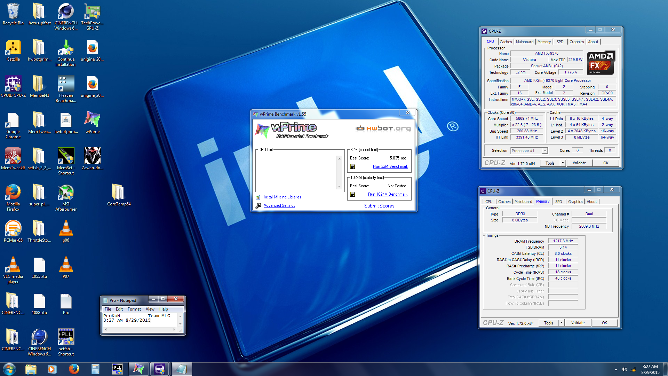Screen dimensions: 668x376
Task: Open the wPrime desktop icon
Action: pyautogui.click(x=92, y=123)
